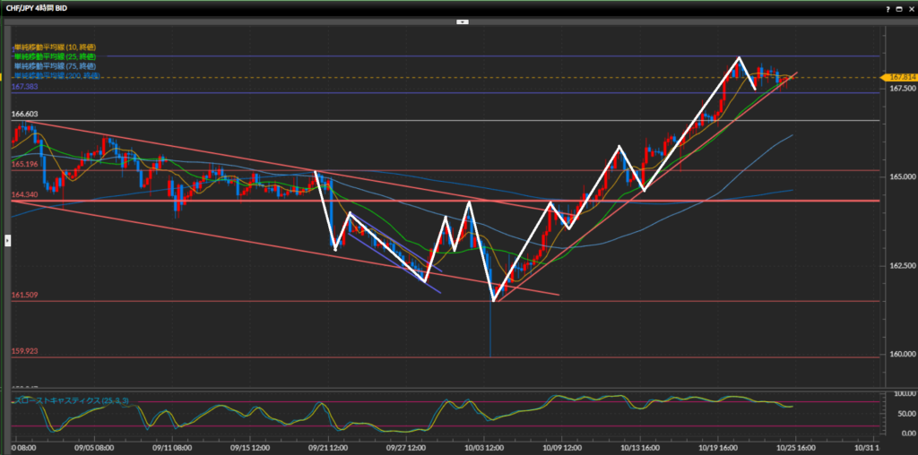Click the 200-period blue moving average label
Viewport: 918px width, 455px height.
(x=56, y=76)
